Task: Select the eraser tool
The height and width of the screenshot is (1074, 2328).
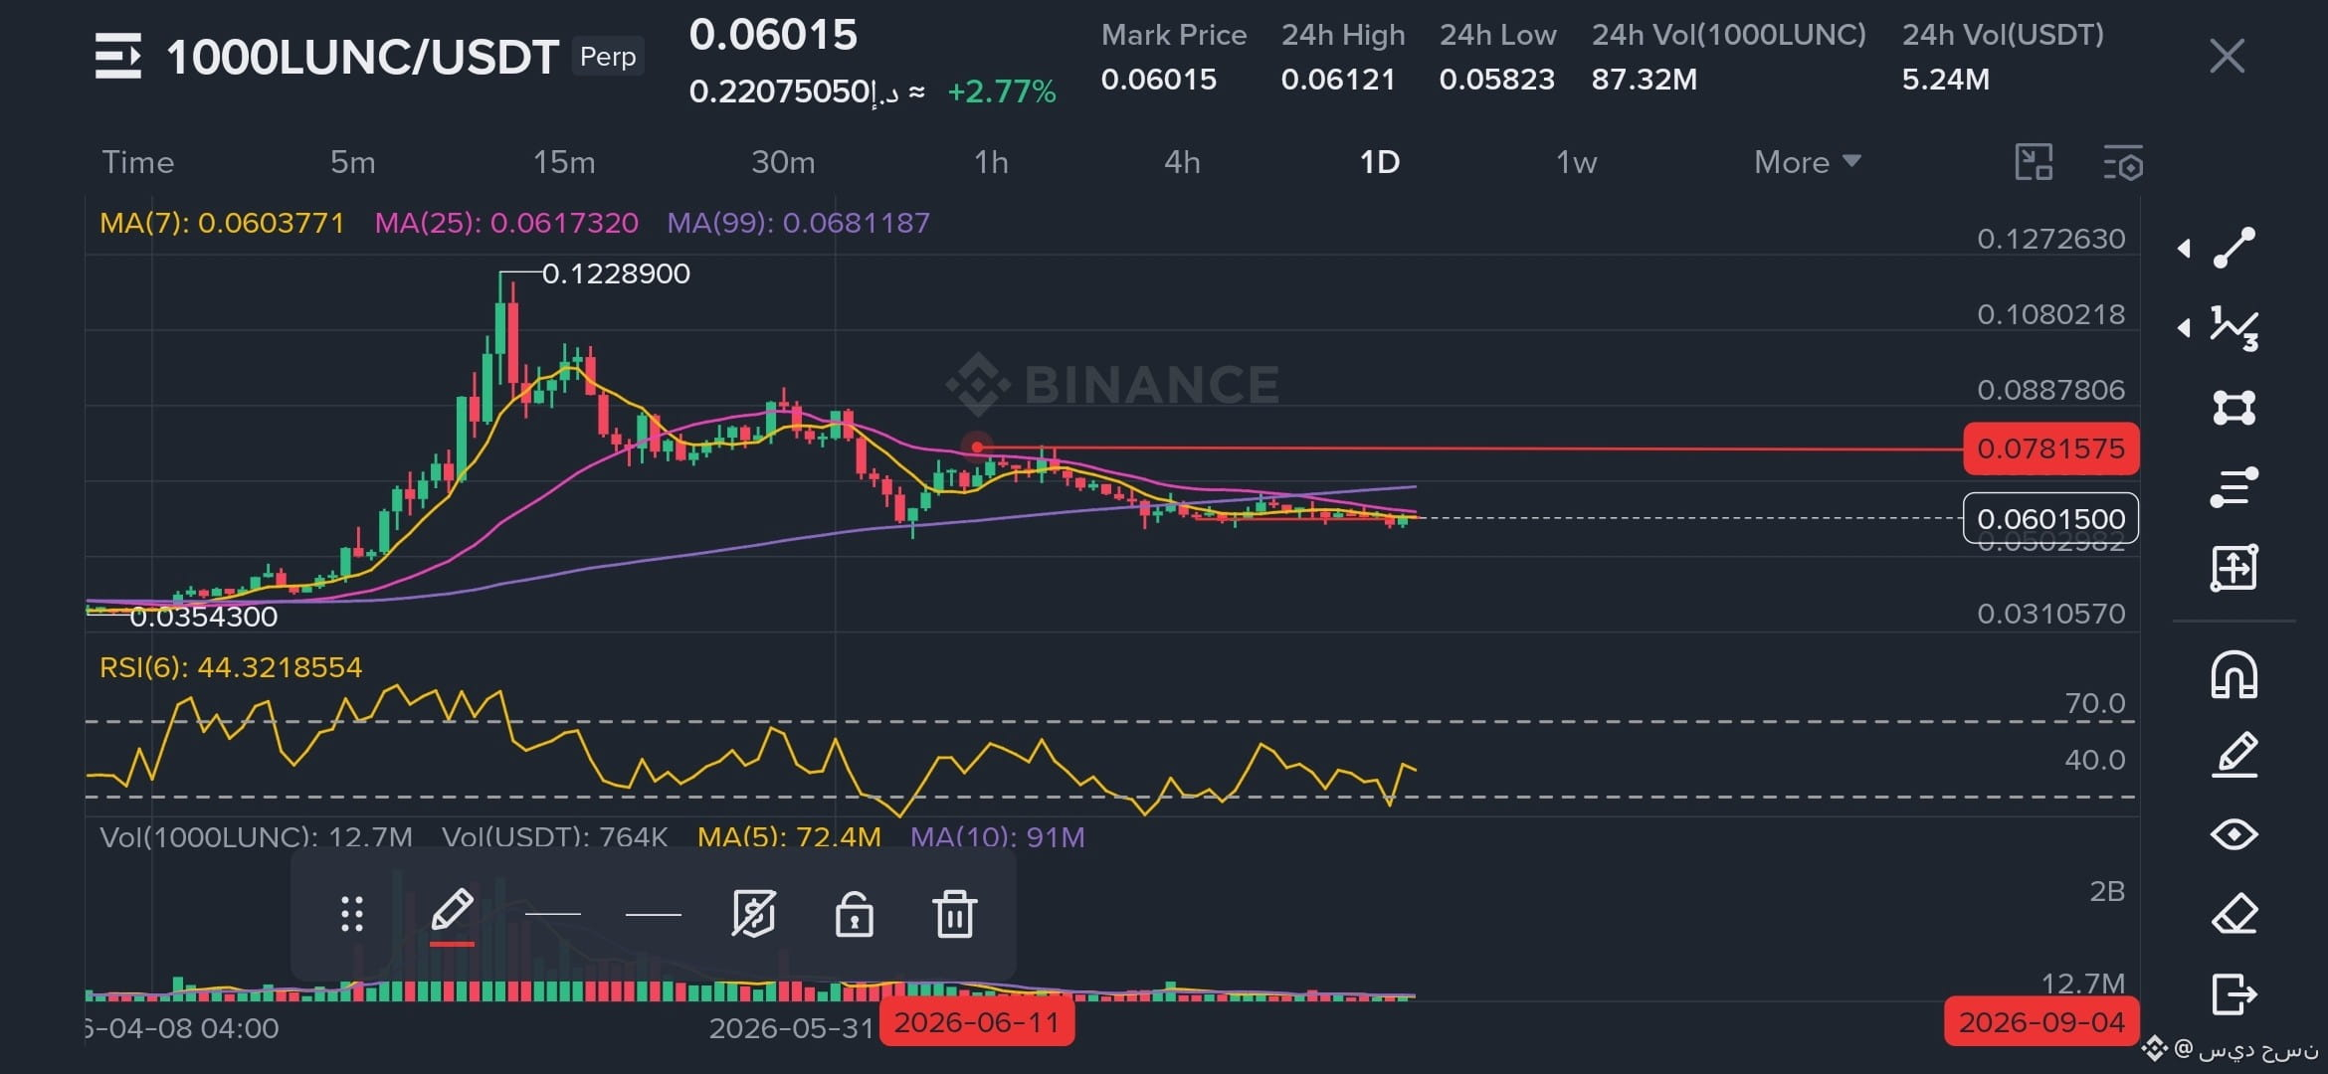Action: click(2233, 914)
